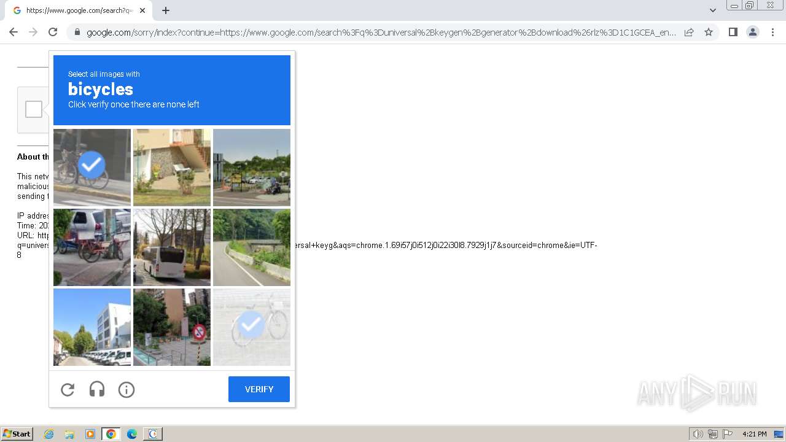Switch to Chrome in the taskbar

[x=111, y=434]
